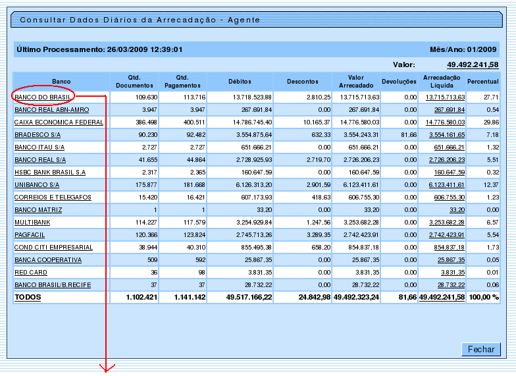Click the TODOS total row link
The image size is (516, 376).
pos(28,298)
